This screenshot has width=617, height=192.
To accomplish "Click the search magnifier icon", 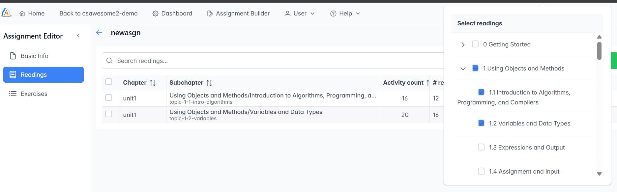I will [x=109, y=61].
